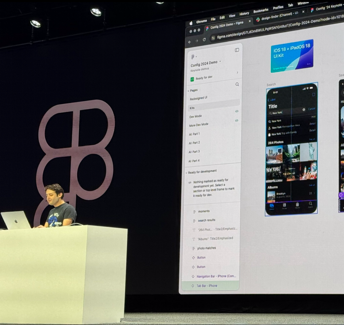Select the photo matches layer
The width and height of the screenshot is (344, 325).
[206, 248]
